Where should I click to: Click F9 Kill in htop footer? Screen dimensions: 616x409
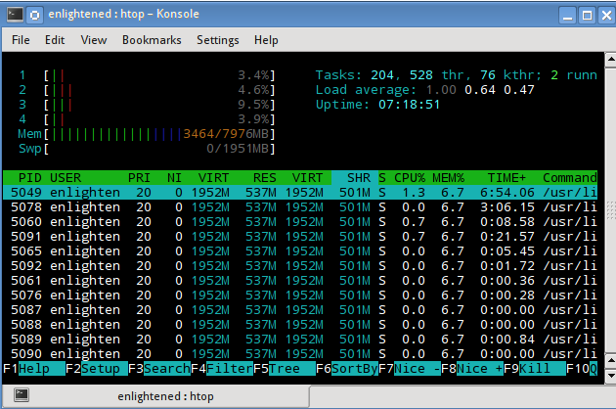[x=535, y=369]
